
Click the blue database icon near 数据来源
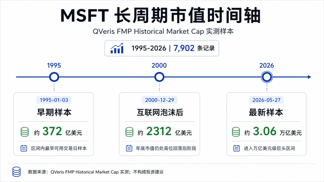(x=16, y=172)
